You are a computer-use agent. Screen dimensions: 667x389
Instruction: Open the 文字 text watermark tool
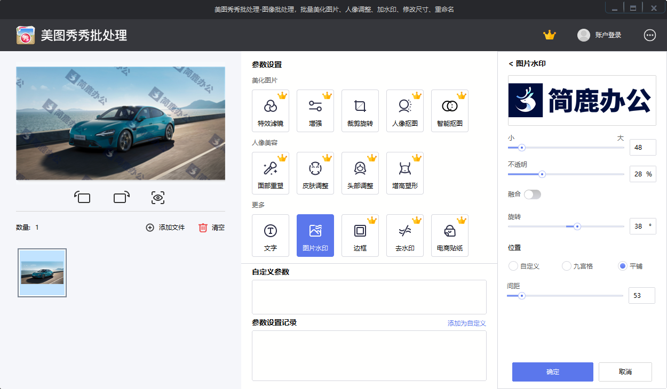pyautogui.click(x=271, y=235)
